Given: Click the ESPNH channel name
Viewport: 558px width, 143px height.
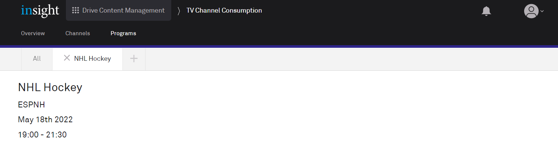Looking at the screenshot, I should [x=31, y=105].
